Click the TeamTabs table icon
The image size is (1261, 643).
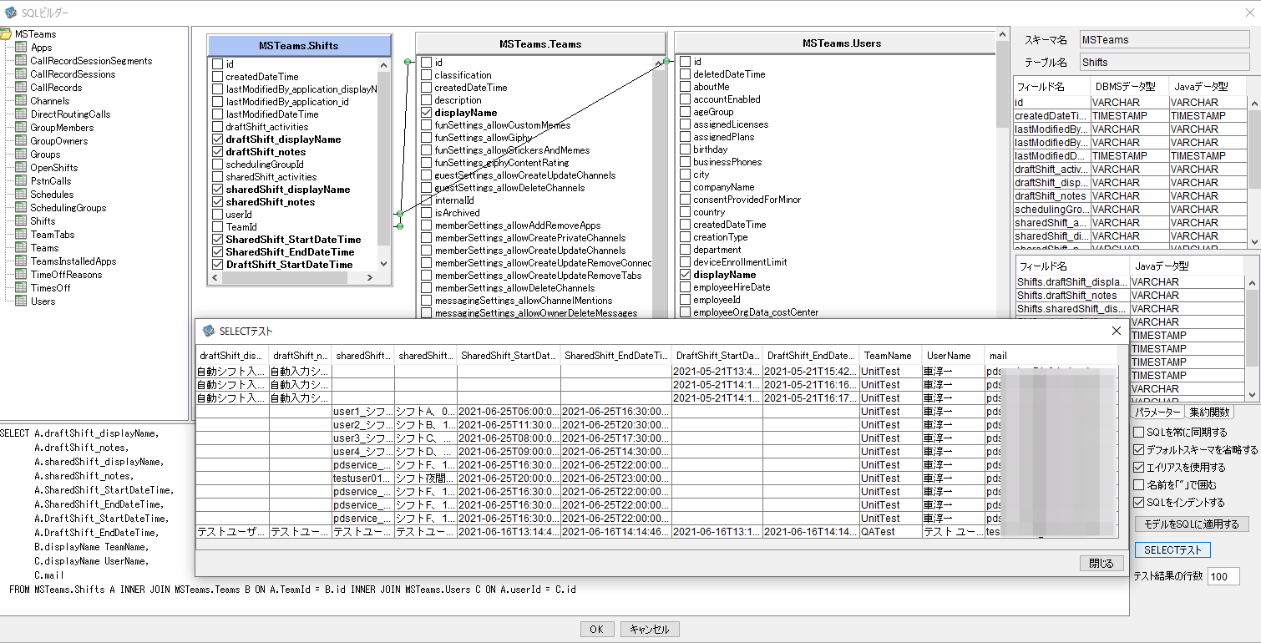tap(21, 235)
